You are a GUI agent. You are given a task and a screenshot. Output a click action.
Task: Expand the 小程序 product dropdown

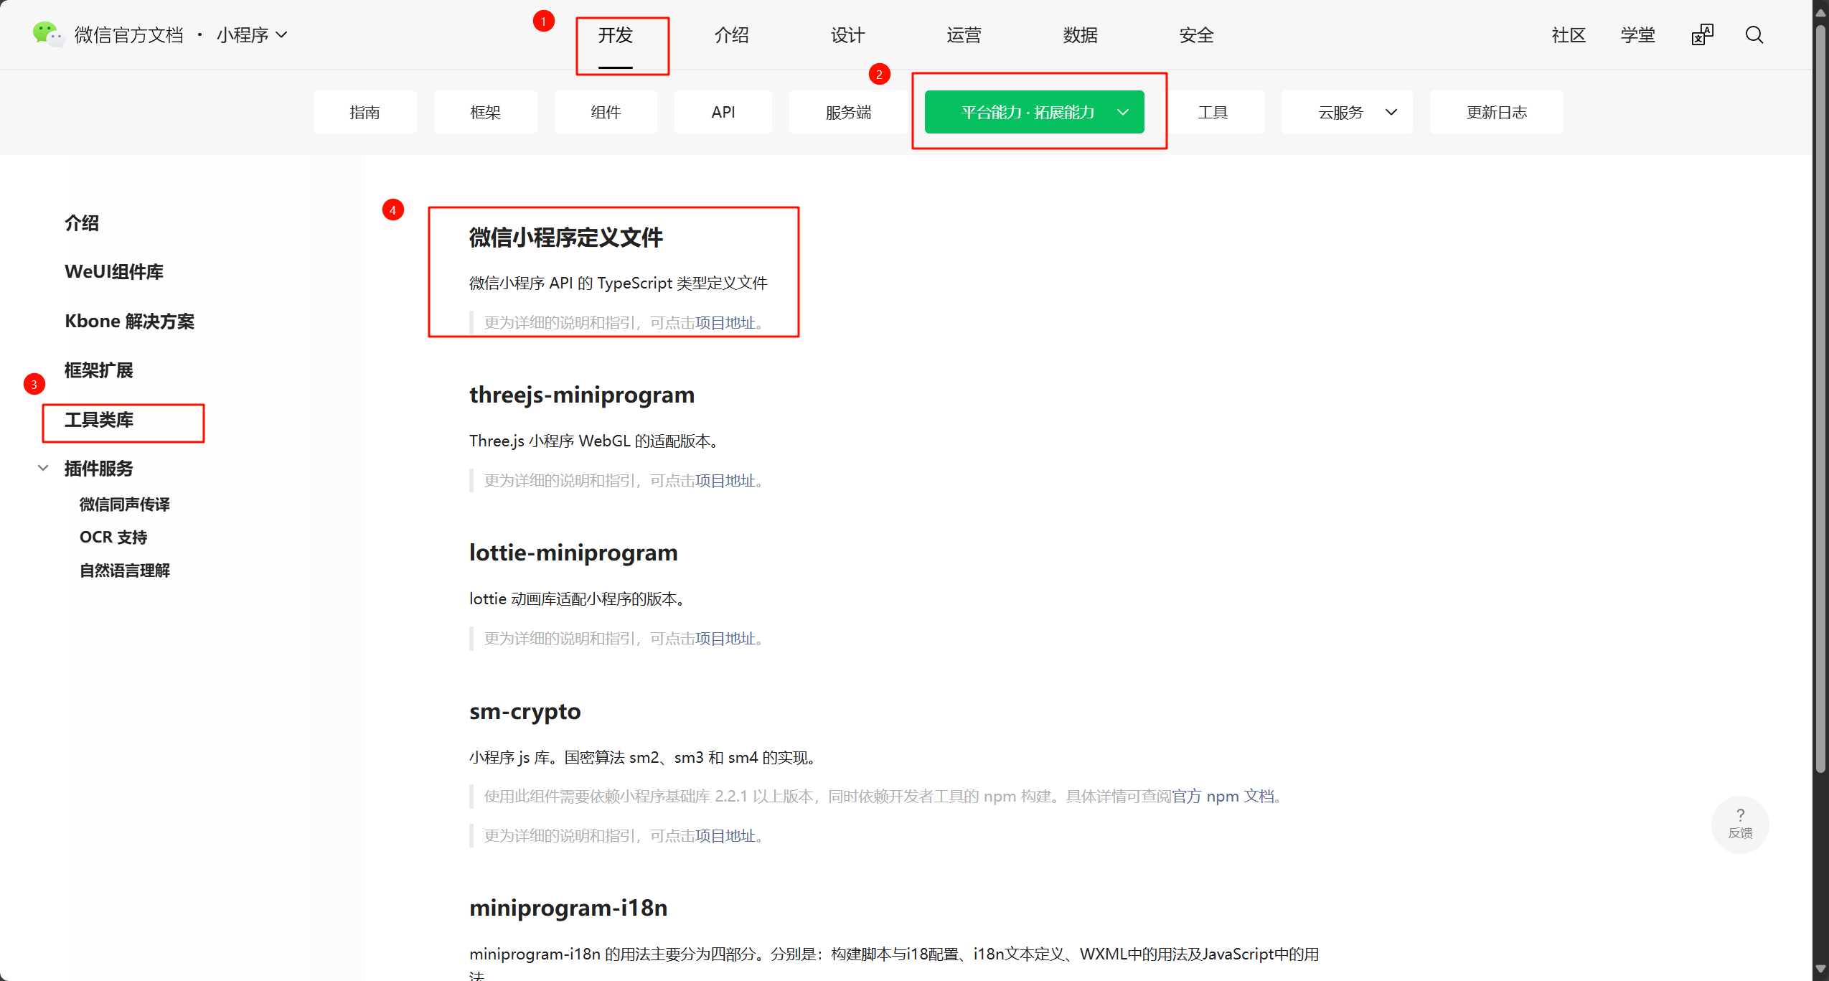point(252,34)
